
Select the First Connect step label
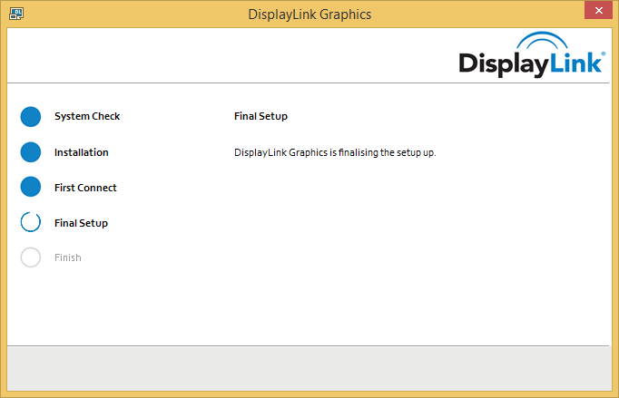pyautogui.click(x=85, y=188)
